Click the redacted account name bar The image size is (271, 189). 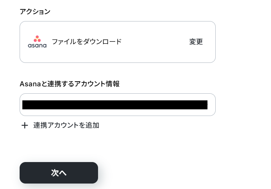(115, 105)
